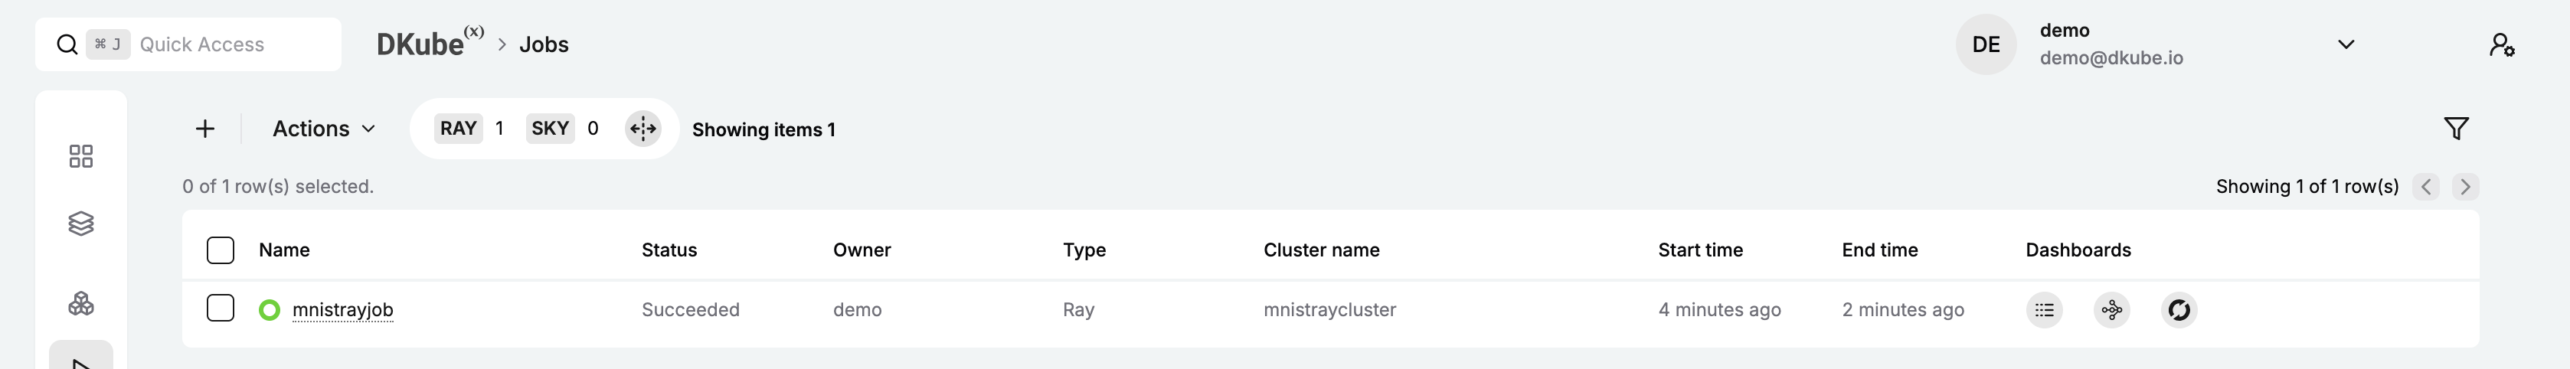Expand the Actions dropdown
Screen dimensions: 2570x369
[x=323, y=129]
